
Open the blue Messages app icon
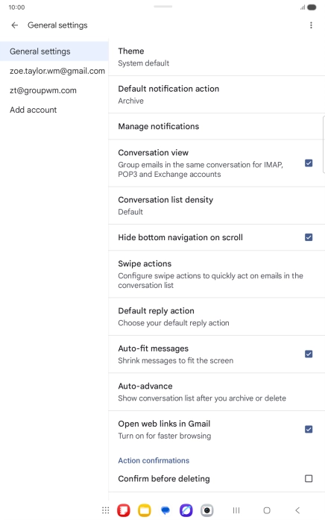point(165,510)
